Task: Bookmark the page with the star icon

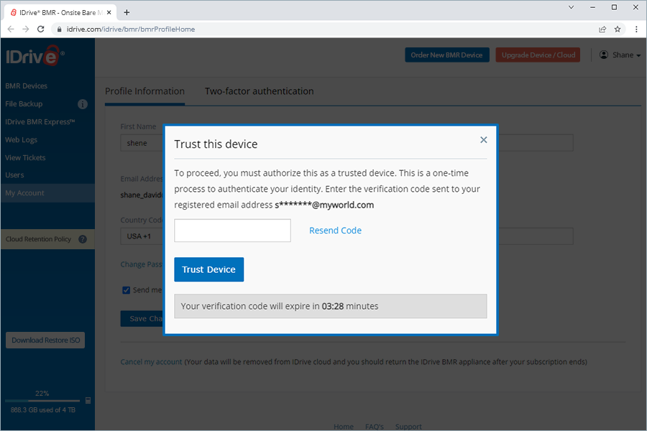Action: pos(618,29)
